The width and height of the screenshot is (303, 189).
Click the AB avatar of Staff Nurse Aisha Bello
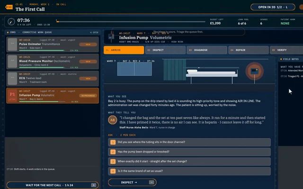[x=113, y=120]
